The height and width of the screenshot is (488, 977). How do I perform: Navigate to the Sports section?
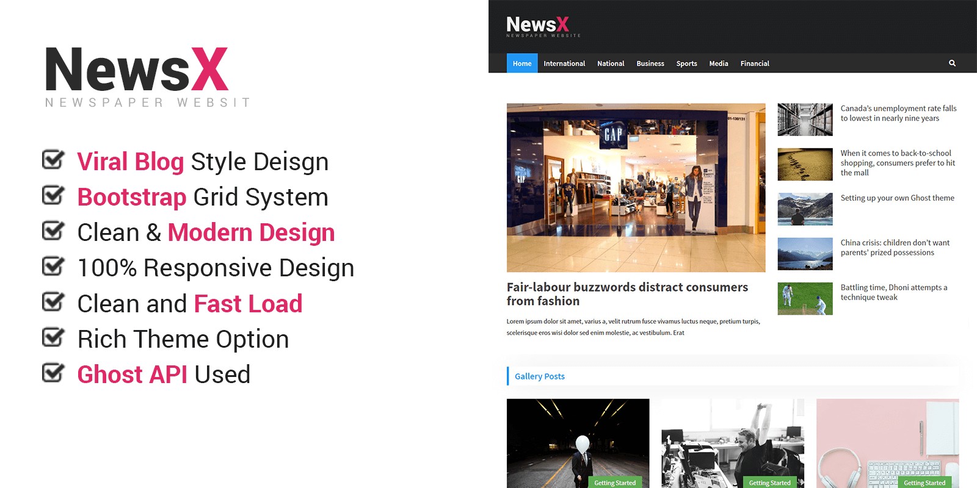686,63
